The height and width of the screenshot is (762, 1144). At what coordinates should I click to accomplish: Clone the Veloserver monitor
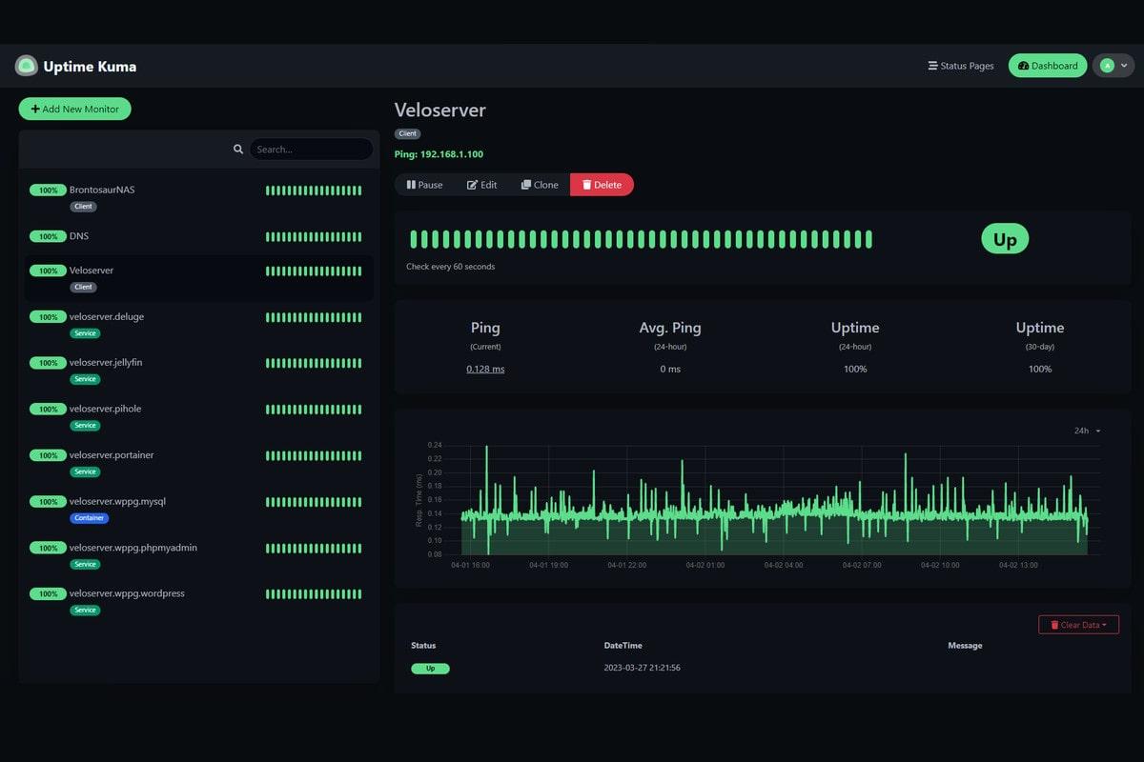tap(540, 185)
